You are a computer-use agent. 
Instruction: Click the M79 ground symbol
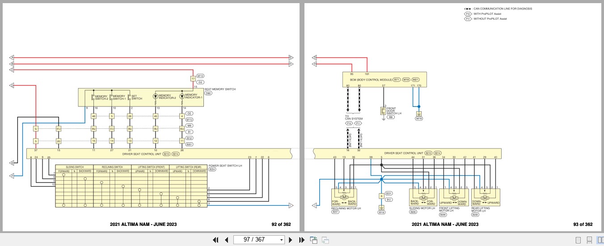pyautogui.click(x=419, y=114)
